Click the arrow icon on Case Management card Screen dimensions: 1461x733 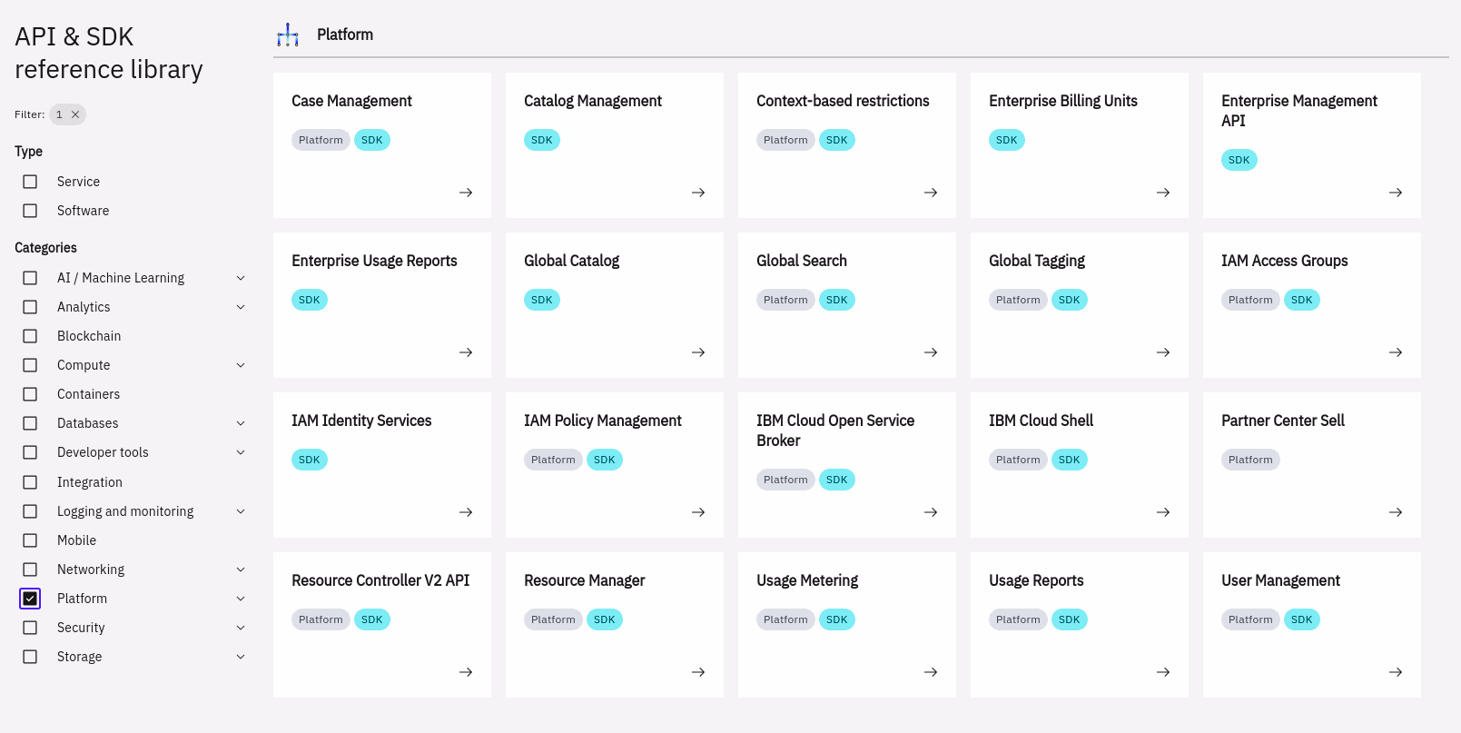click(466, 193)
